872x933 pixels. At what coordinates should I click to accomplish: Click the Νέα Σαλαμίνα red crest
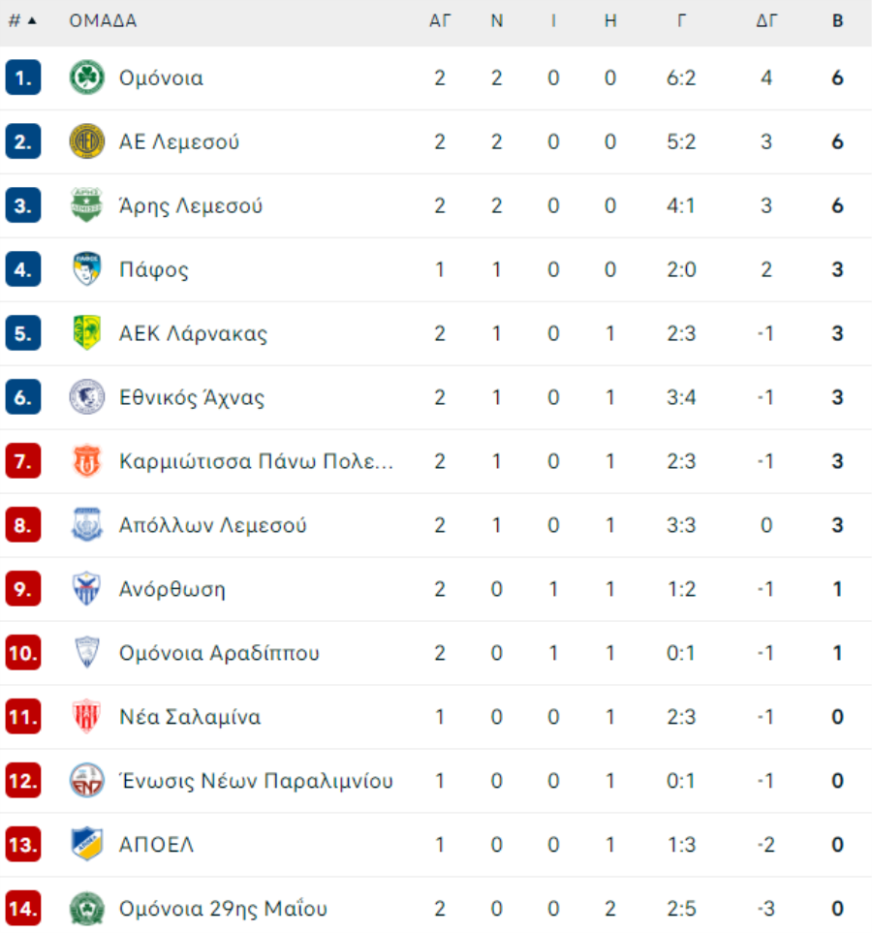click(87, 716)
